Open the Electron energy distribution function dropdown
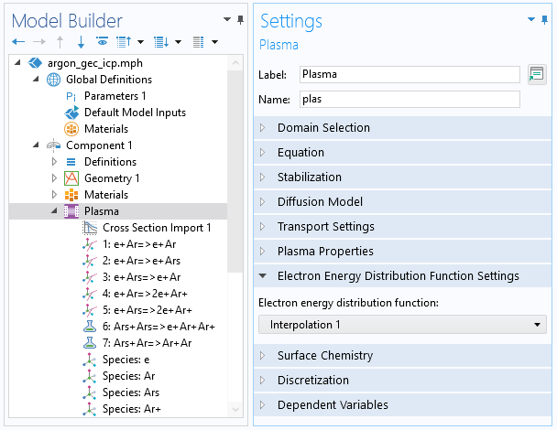 [x=403, y=325]
